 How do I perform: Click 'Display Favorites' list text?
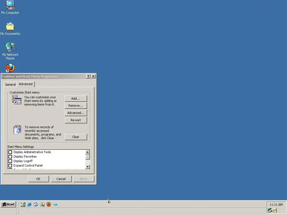pyautogui.click(x=25, y=156)
